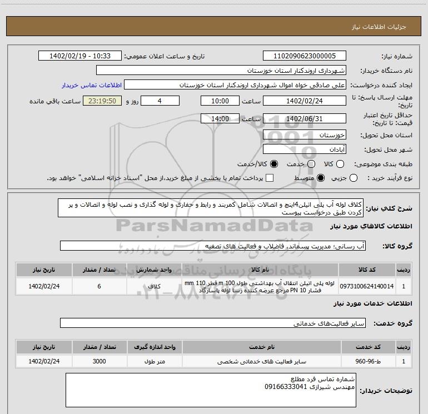Click the service code cell ط-96-960
This screenshot has height=414, width=428.
(x=368, y=361)
